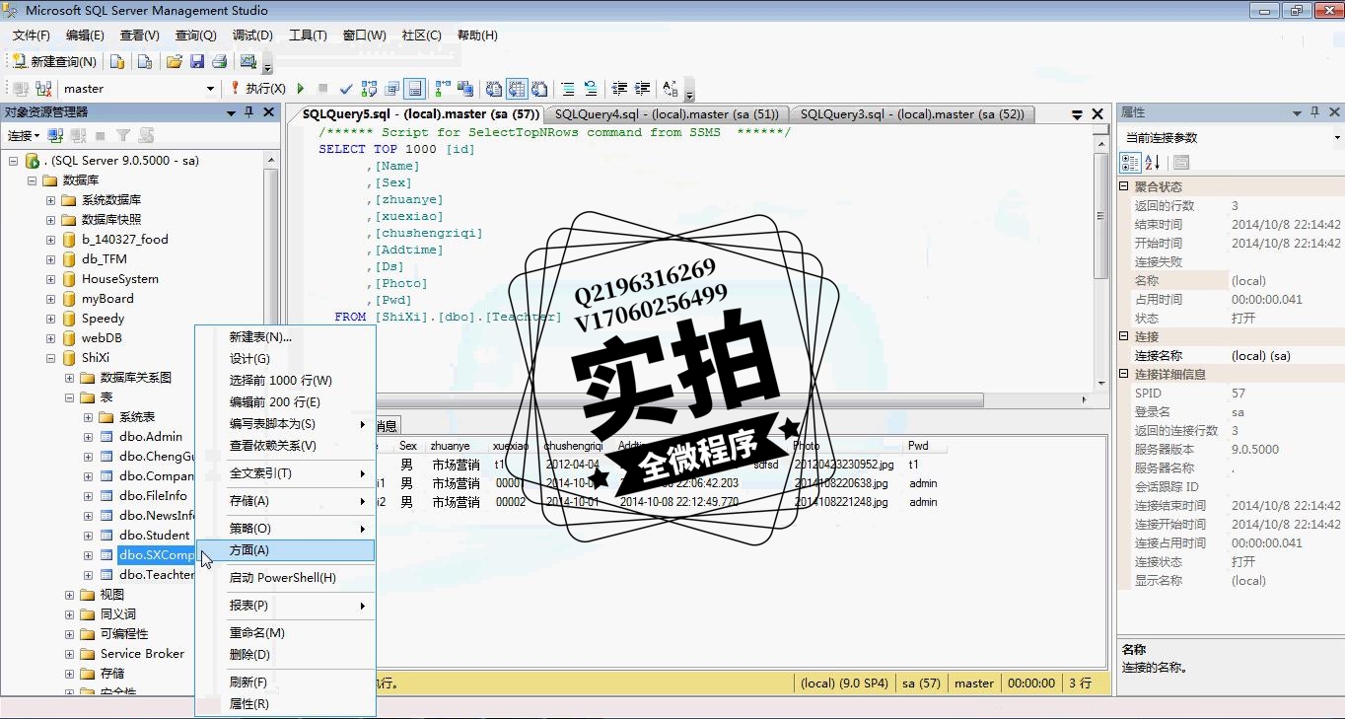Click the Object Explorer vertical scrollbar
Image resolution: width=1345 pixels, height=719 pixels.
point(271,424)
